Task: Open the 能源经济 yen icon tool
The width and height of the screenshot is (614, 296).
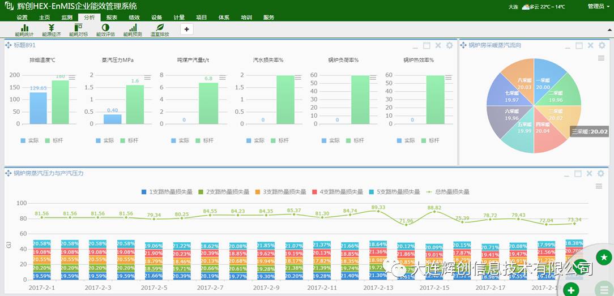Action: 51,29
